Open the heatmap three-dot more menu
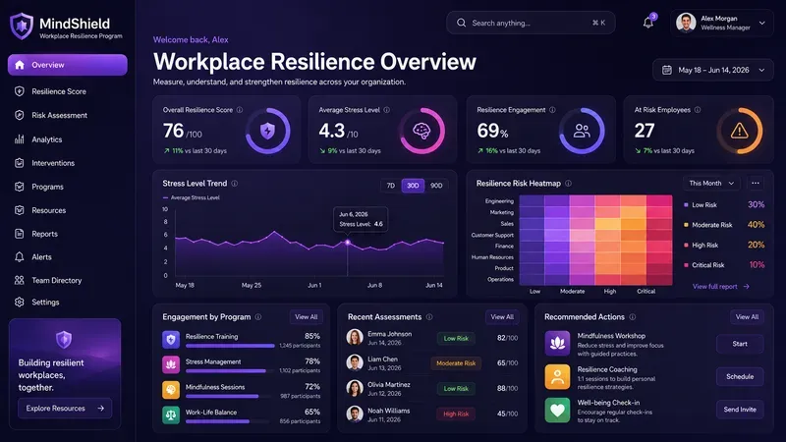This screenshot has height=442, width=786. (756, 184)
